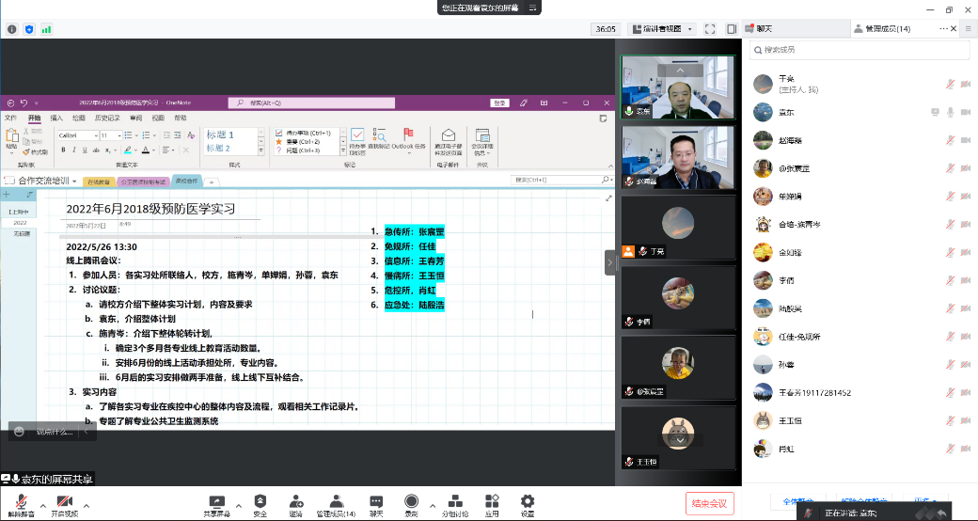The height and width of the screenshot is (521, 978).
Task: Turn on video (开启视频) button
Action: point(64,505)
